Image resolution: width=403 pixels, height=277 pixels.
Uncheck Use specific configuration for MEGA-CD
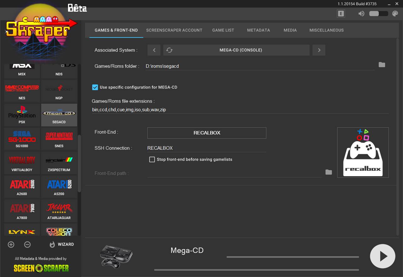(x=95, y=87)
